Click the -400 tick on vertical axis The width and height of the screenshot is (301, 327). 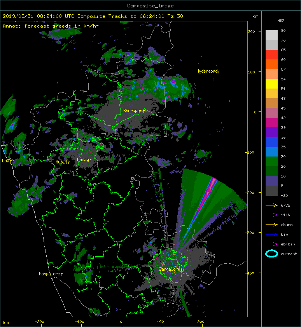[x=250, y=273]
